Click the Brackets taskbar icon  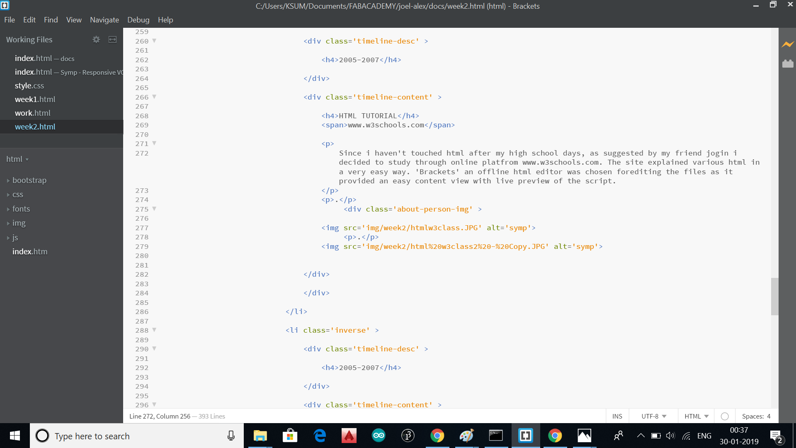[x=525, y=436]
